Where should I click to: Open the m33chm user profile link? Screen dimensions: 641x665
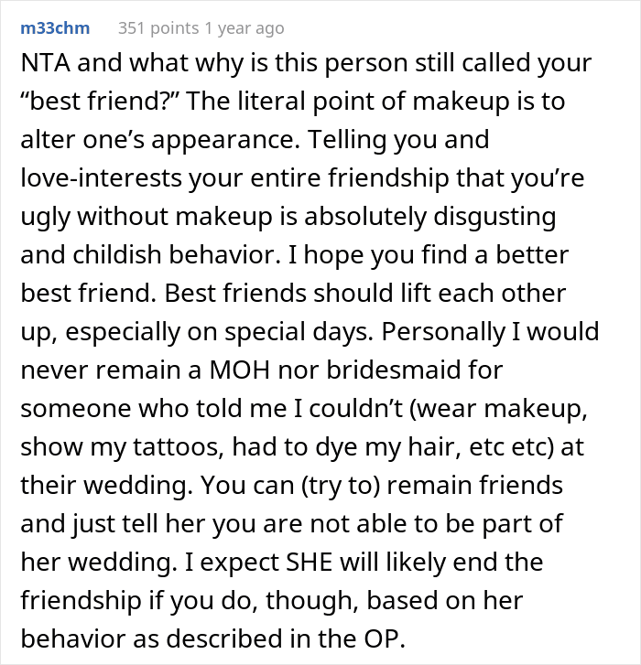pos(55,28)
